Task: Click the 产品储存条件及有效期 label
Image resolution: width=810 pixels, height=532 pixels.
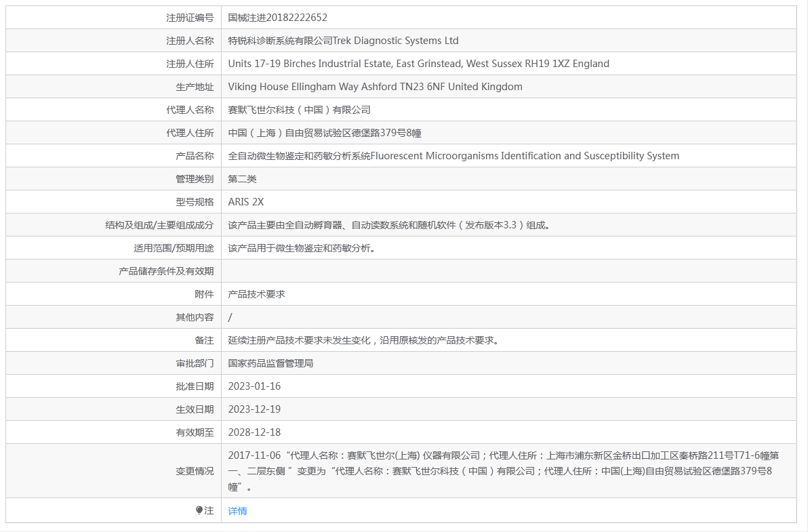Action: pos(166,271)
